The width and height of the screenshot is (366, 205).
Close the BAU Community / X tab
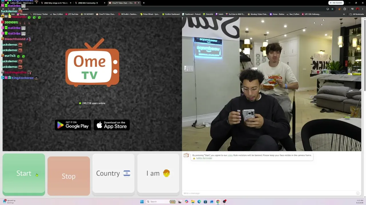tap(105, 3)
